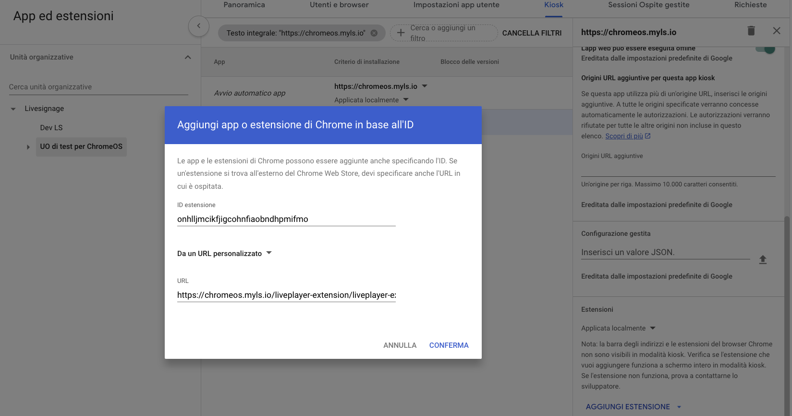Image resolution: width=792 pixels, height=416 pixels.
Task: Close the https://chromeos.myls.io side panel
Action: point(777,31)
